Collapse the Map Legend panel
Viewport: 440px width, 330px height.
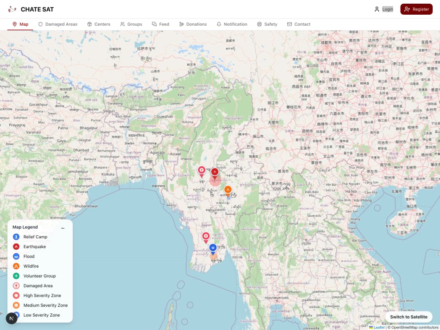tap(63, 228)
